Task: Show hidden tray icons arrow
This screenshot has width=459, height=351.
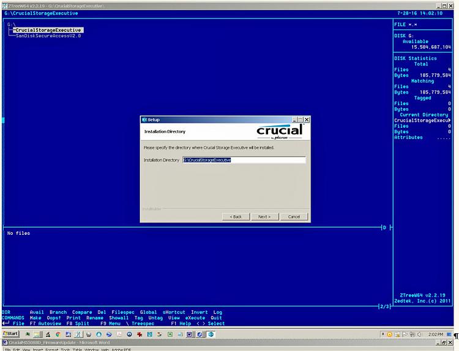Action: (382, 334)
